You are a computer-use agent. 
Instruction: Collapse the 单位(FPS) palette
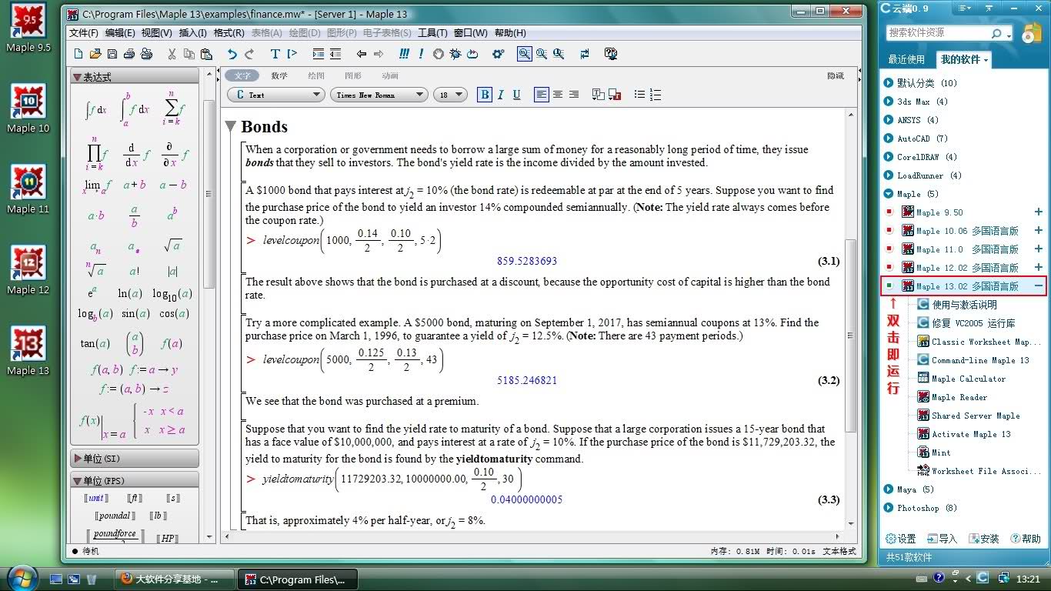coord(77,481)
